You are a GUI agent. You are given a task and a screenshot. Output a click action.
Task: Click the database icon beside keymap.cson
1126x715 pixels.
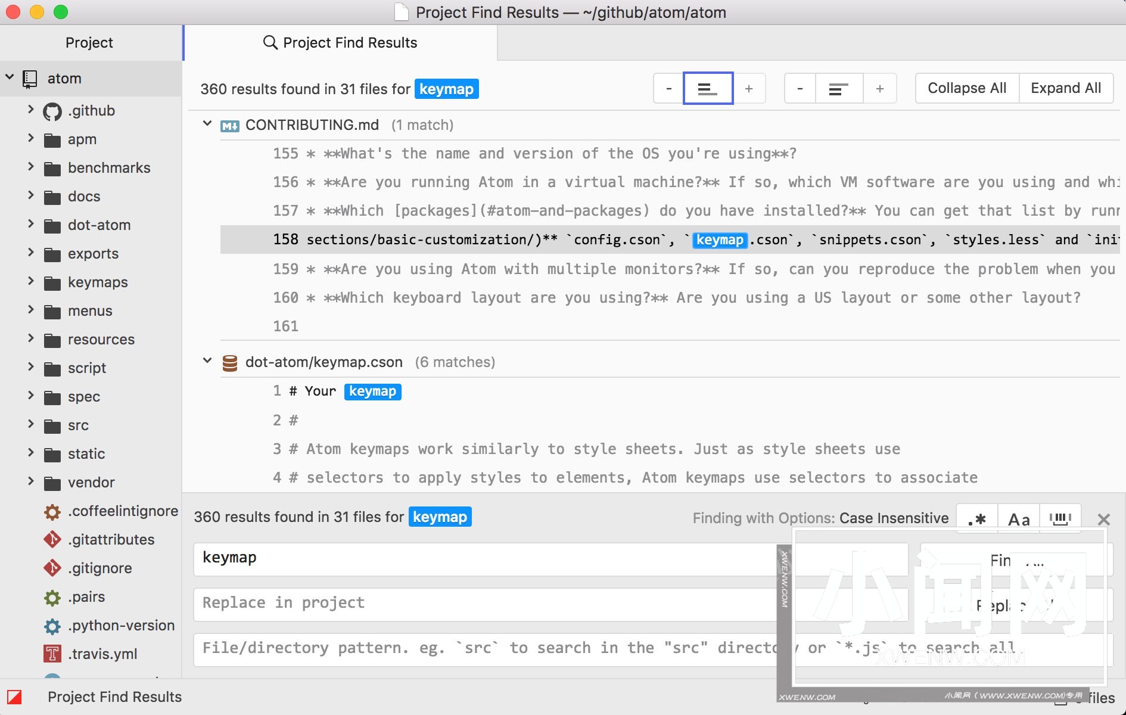pyautogui.click(x=230, y=363)
